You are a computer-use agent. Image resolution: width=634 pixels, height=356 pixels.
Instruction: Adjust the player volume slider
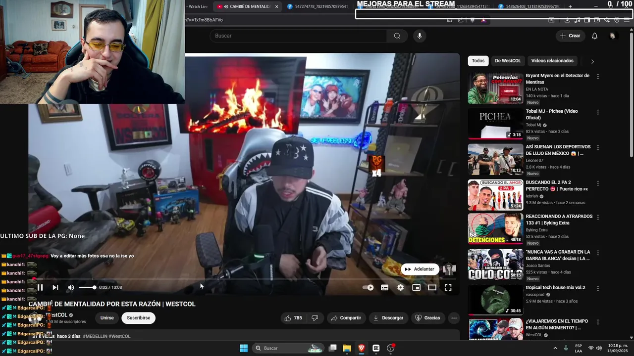click(87, 287)
